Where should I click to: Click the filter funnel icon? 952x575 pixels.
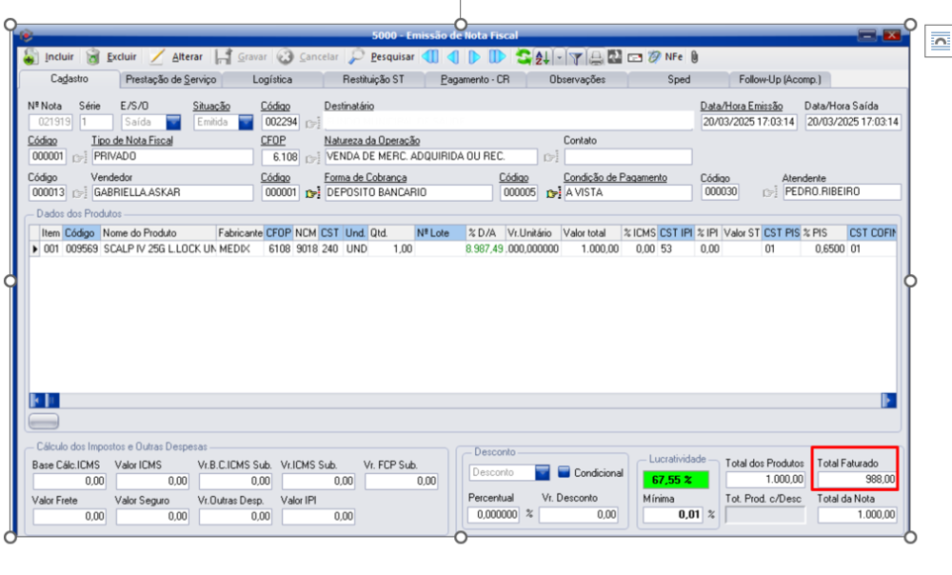tap(576, 57)
